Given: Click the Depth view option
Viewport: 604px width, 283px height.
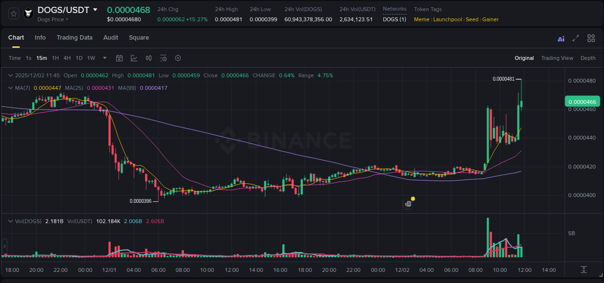Looking at the screenshot, I should 588,58.
